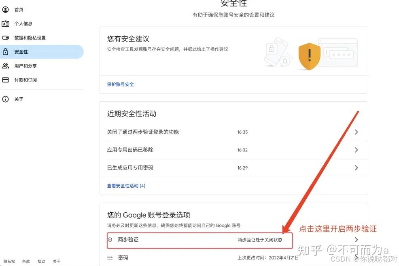Screen dimensions: 399x266
Task: Click the 保护账号安全 link
Action: pyautogui.click(x=120, y=85)
